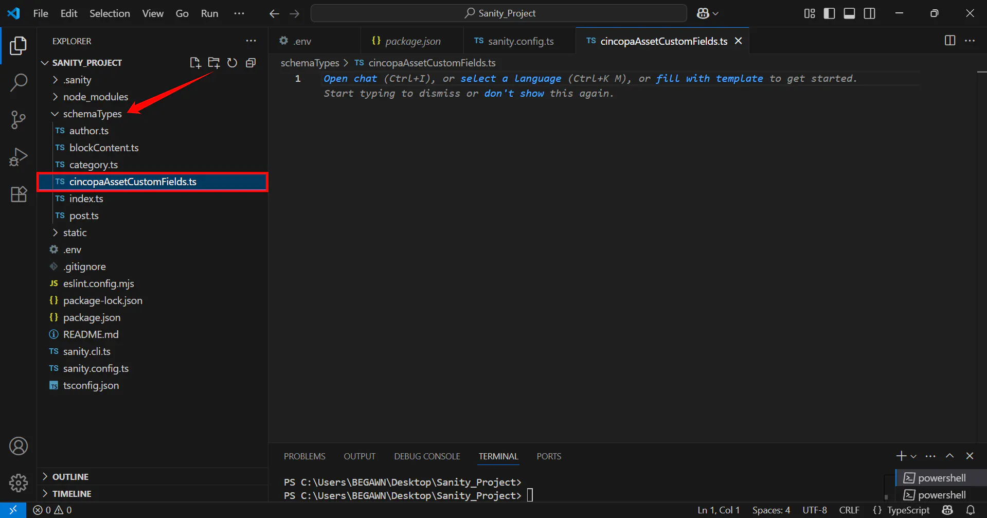This screenshot has height=518, width=987.
Task: Click the Open chat link in editor
Action: [x=350, y=79]
